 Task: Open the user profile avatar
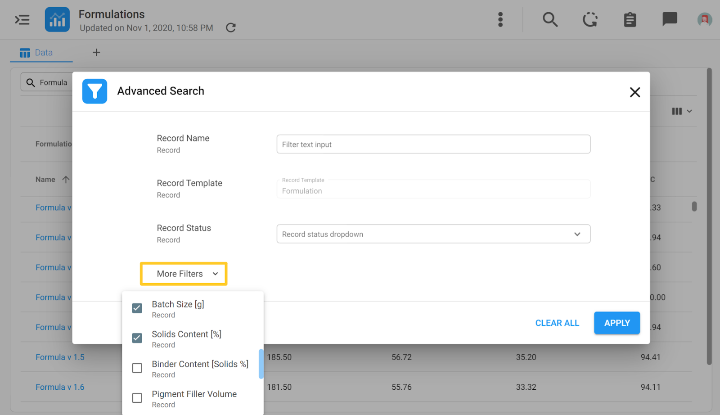coord(705,19)
